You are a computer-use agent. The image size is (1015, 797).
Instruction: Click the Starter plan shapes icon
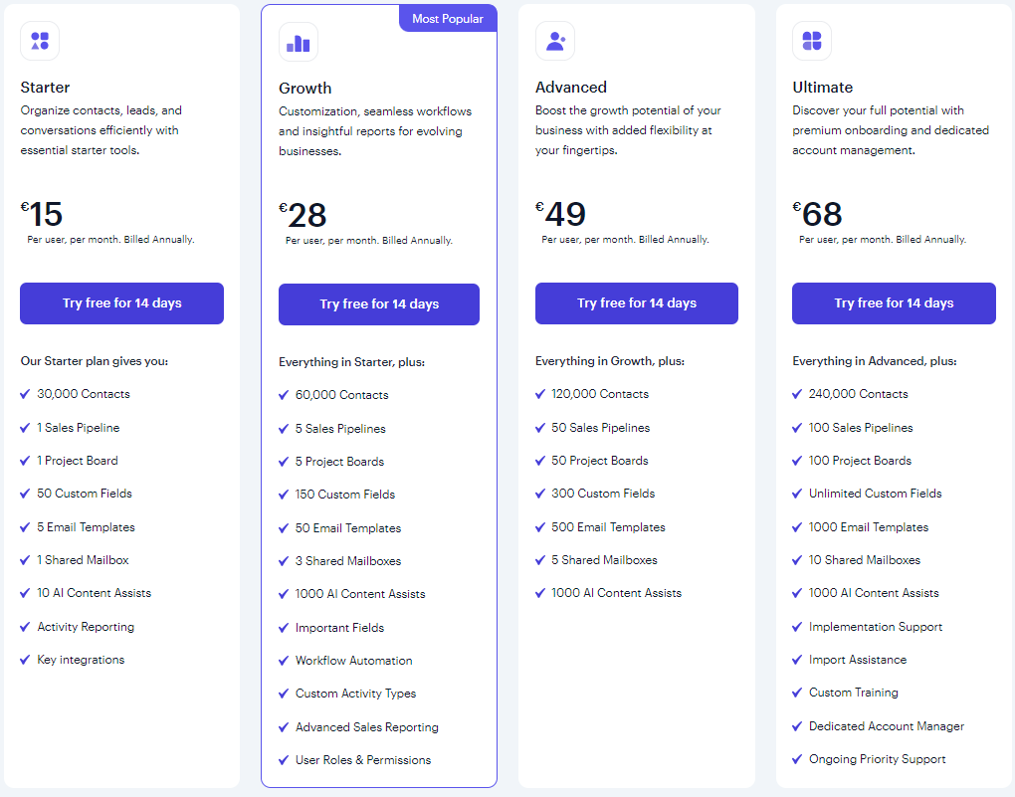(40, 41)
